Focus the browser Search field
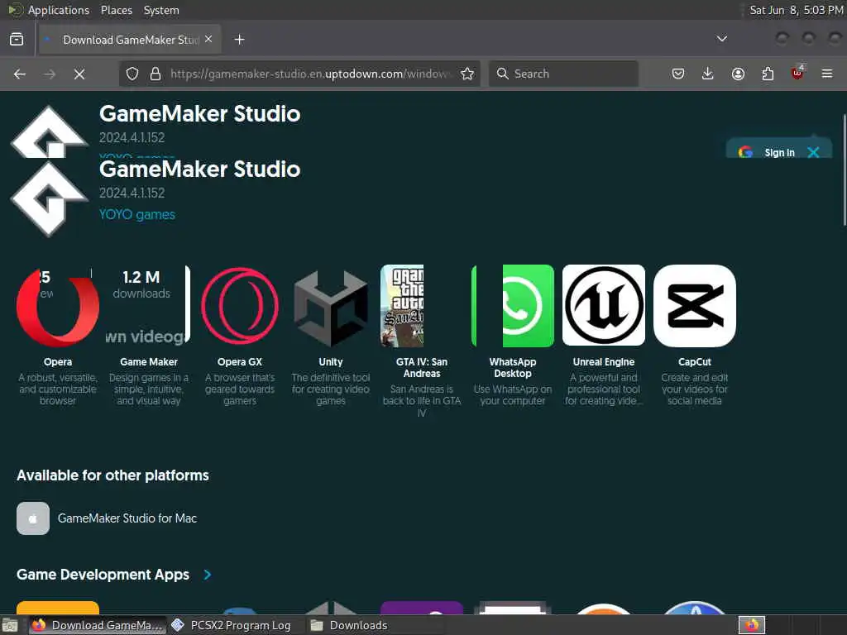 (x=563, y=74)
